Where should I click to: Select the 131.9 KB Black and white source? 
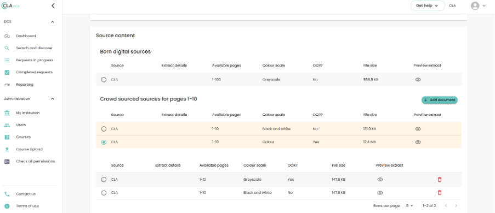click(x=104, y=129)
